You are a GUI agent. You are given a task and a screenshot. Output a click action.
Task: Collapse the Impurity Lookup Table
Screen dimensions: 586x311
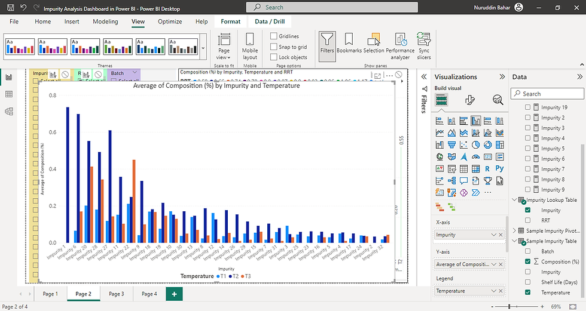point(515,200)
